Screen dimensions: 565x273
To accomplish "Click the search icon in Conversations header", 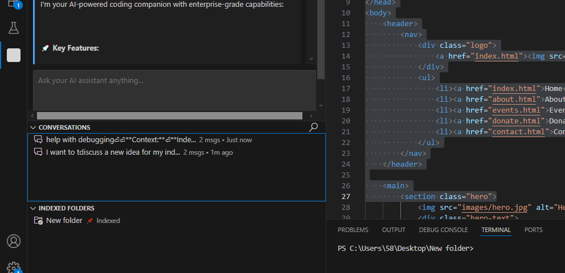I will coord(313,127).
